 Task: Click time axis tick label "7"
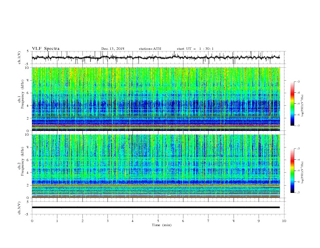pos(208,221)
